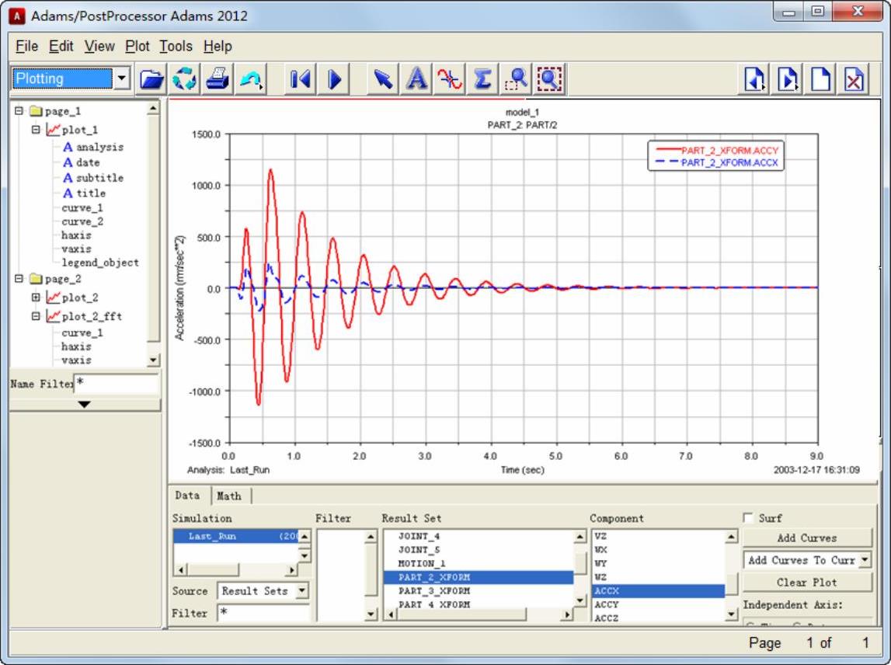Click the Add Curves button
The width and height of the screenshot is (891, 665).
pos(806,538)
